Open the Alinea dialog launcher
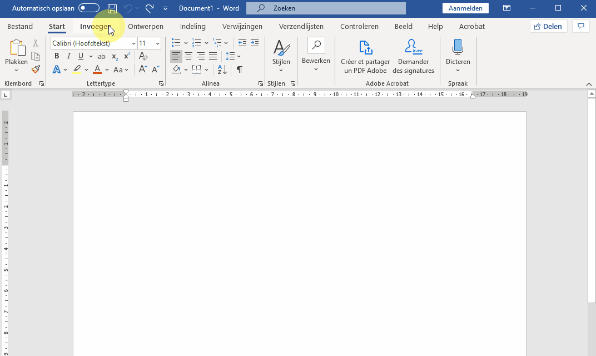Image resolution: width=596 pixels, height=356 pixels. [260, 83]
